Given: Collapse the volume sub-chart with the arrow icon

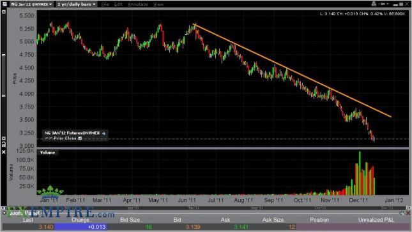Looking at the screenshot, I should coord(4,138).
